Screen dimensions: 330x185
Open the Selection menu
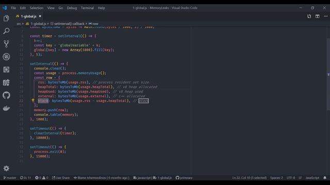coord(37,8)
